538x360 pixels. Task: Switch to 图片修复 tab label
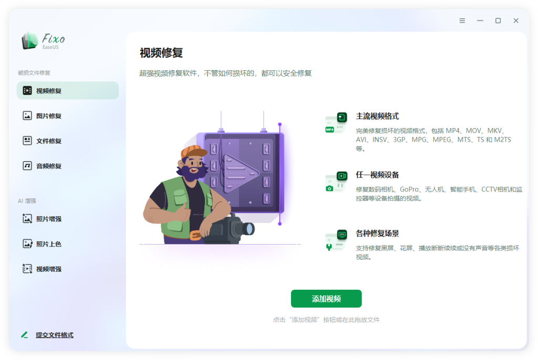coord(49,116)
